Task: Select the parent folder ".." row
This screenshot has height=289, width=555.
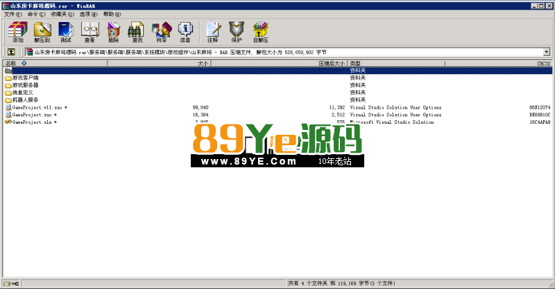Action: [x=278, y=71]
